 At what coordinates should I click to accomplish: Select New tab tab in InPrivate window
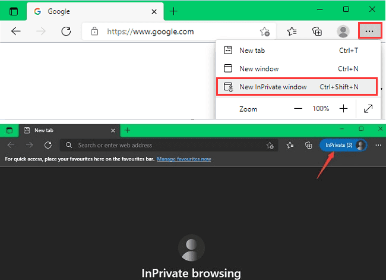69,130
